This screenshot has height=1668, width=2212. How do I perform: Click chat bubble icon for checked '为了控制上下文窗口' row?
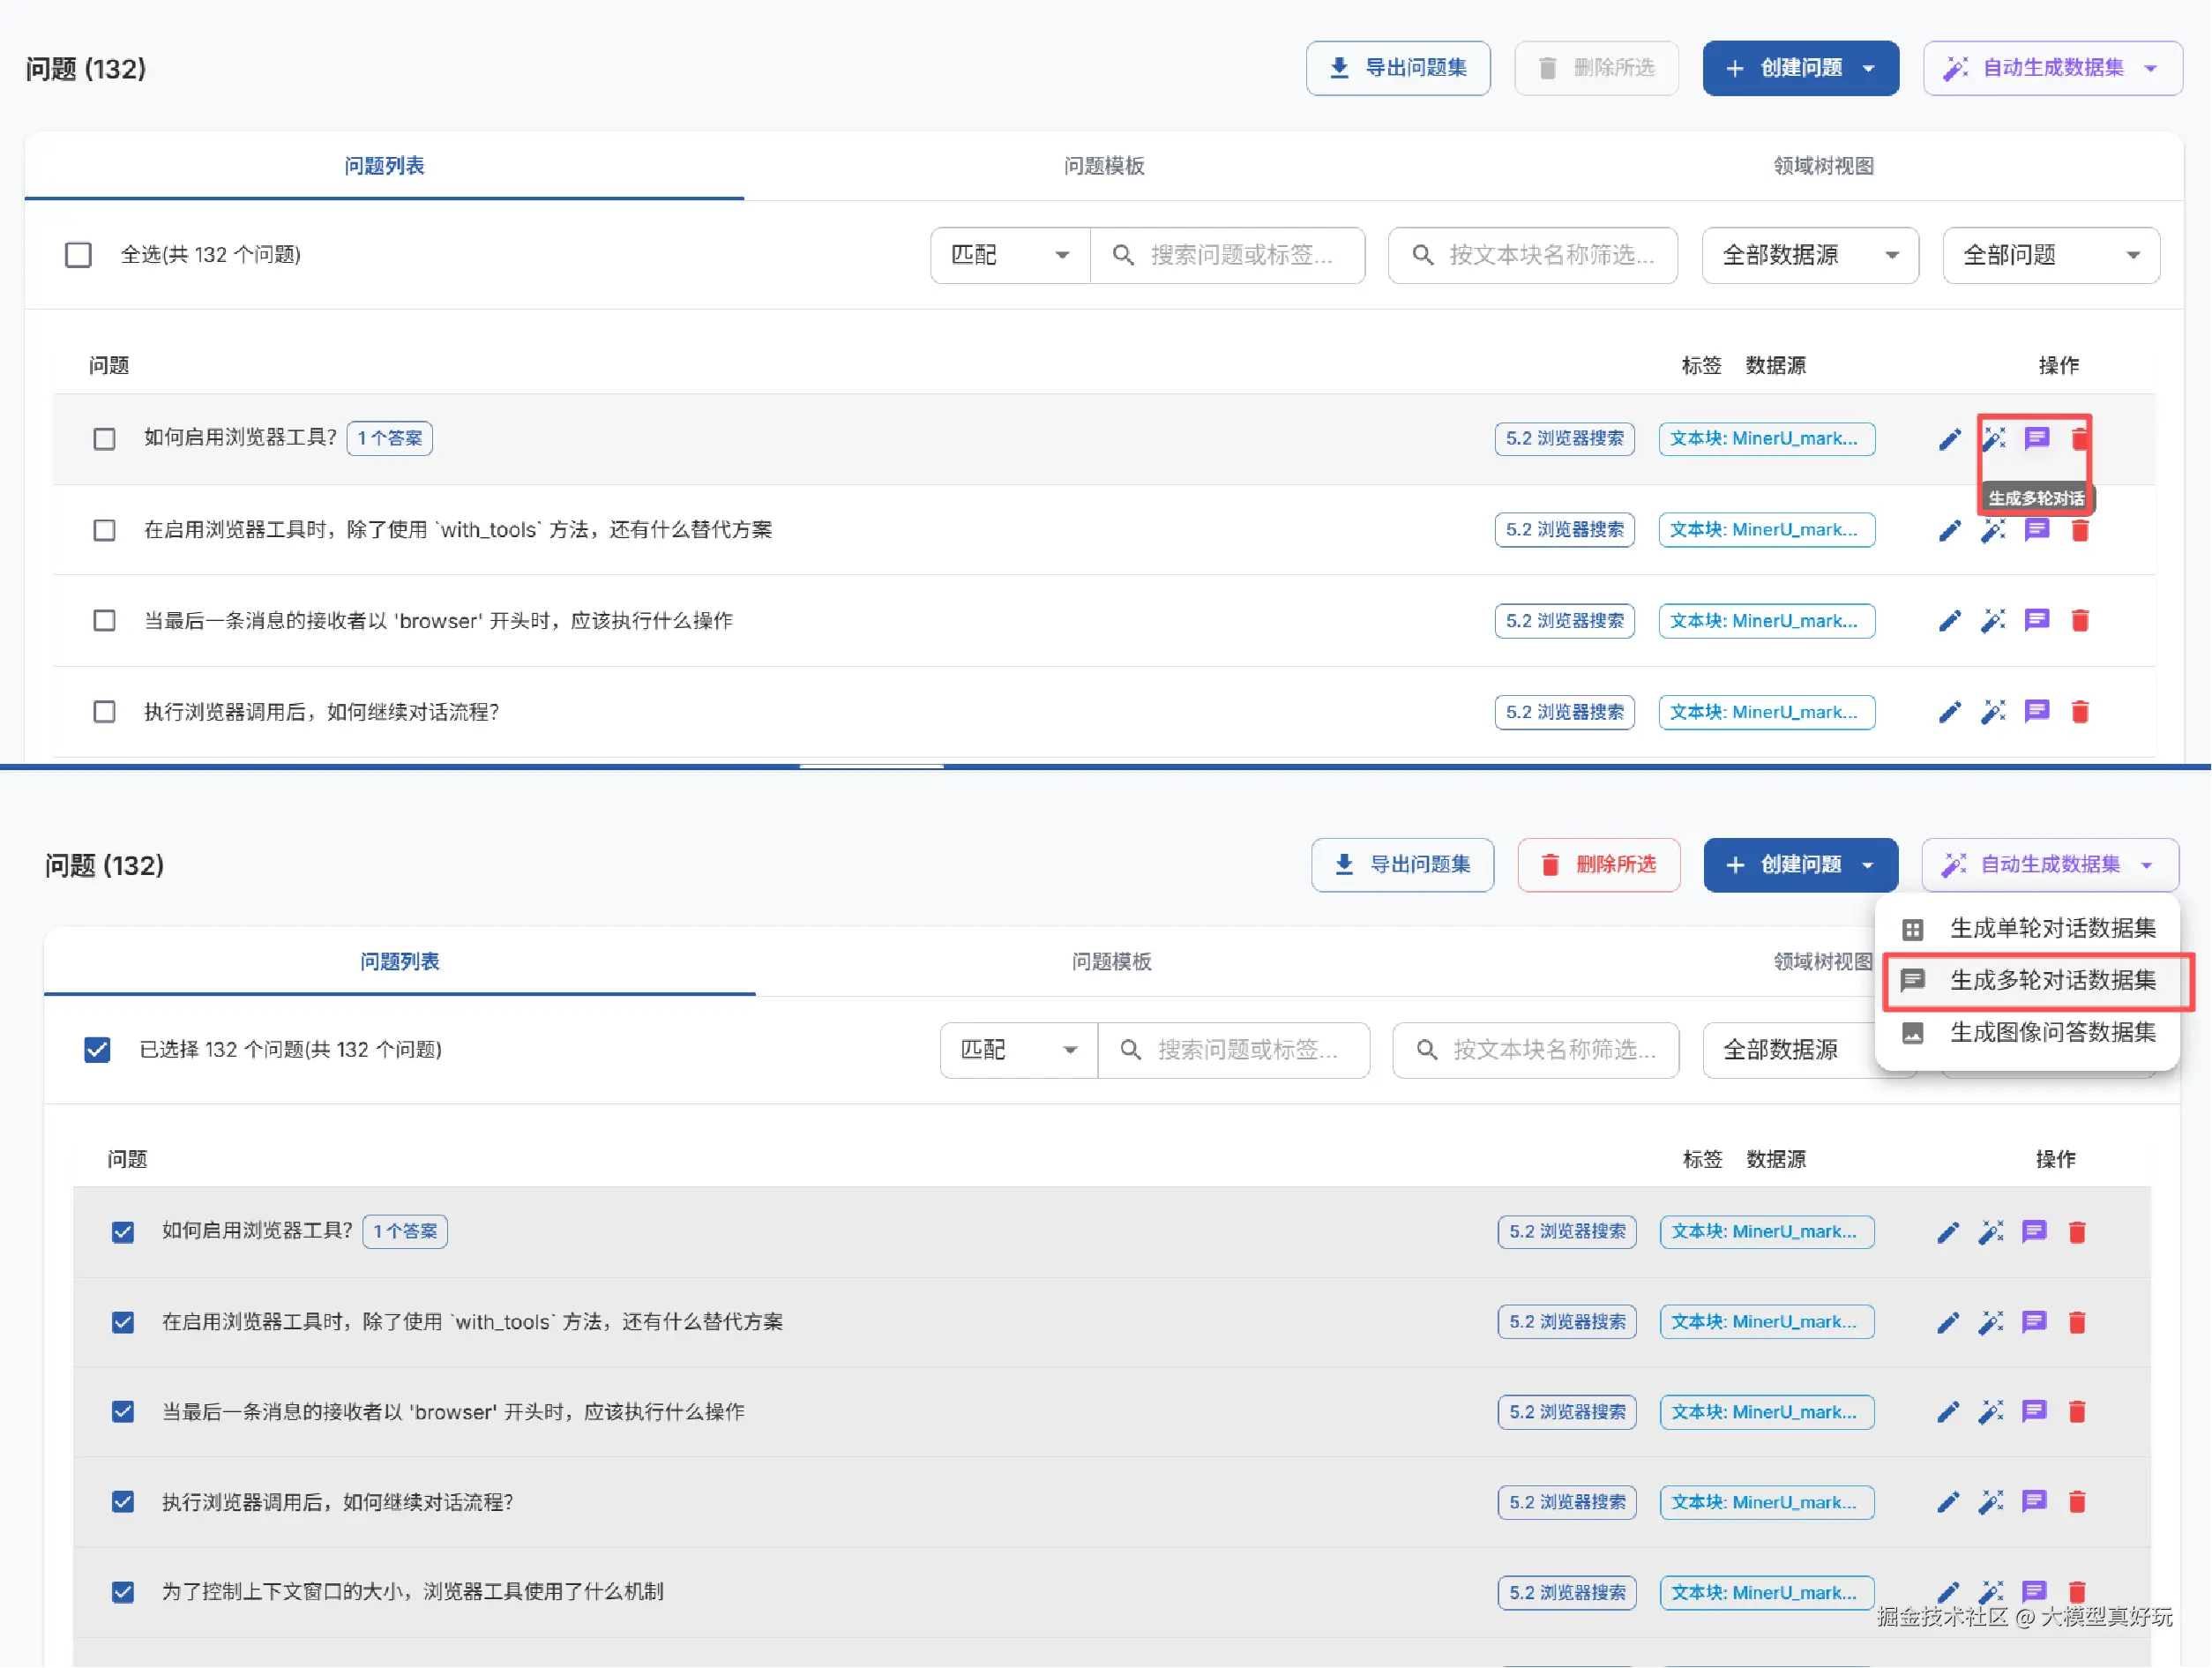[2033, 1591]
